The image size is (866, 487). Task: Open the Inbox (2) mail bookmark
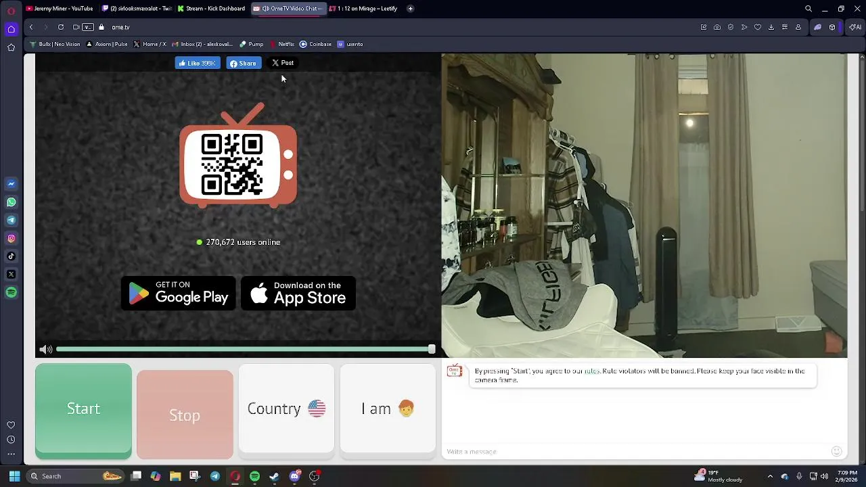coord(202,44)
